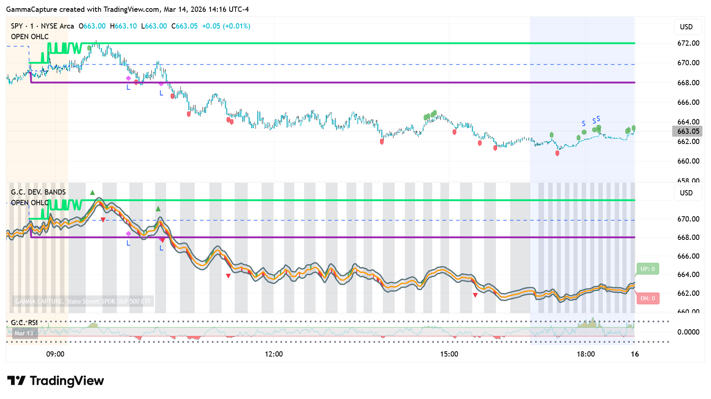This screenshot has width=711, height=399.
Task: Select the OPEN OHLC legend under G.C. DEV. BANDS
Action: (x=30, y=203)
